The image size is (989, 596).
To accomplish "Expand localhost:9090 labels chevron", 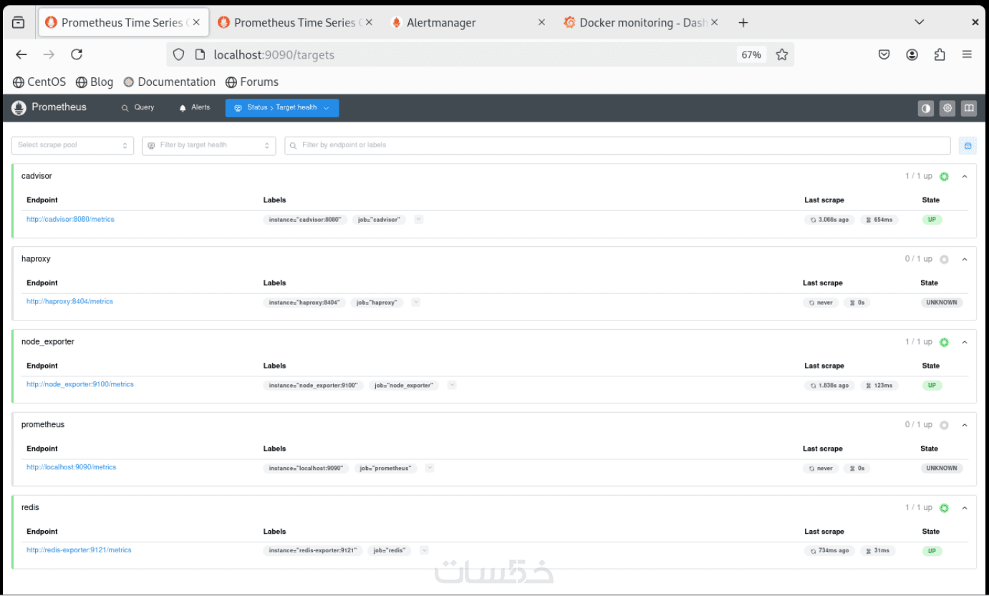I will 430,468.
